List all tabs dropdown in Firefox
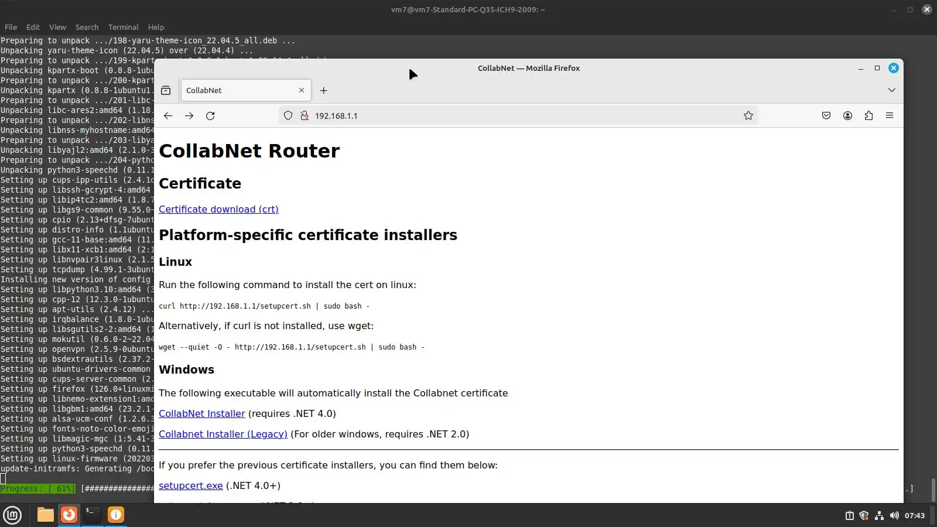The image size is (937, 527). click(891, 90)
